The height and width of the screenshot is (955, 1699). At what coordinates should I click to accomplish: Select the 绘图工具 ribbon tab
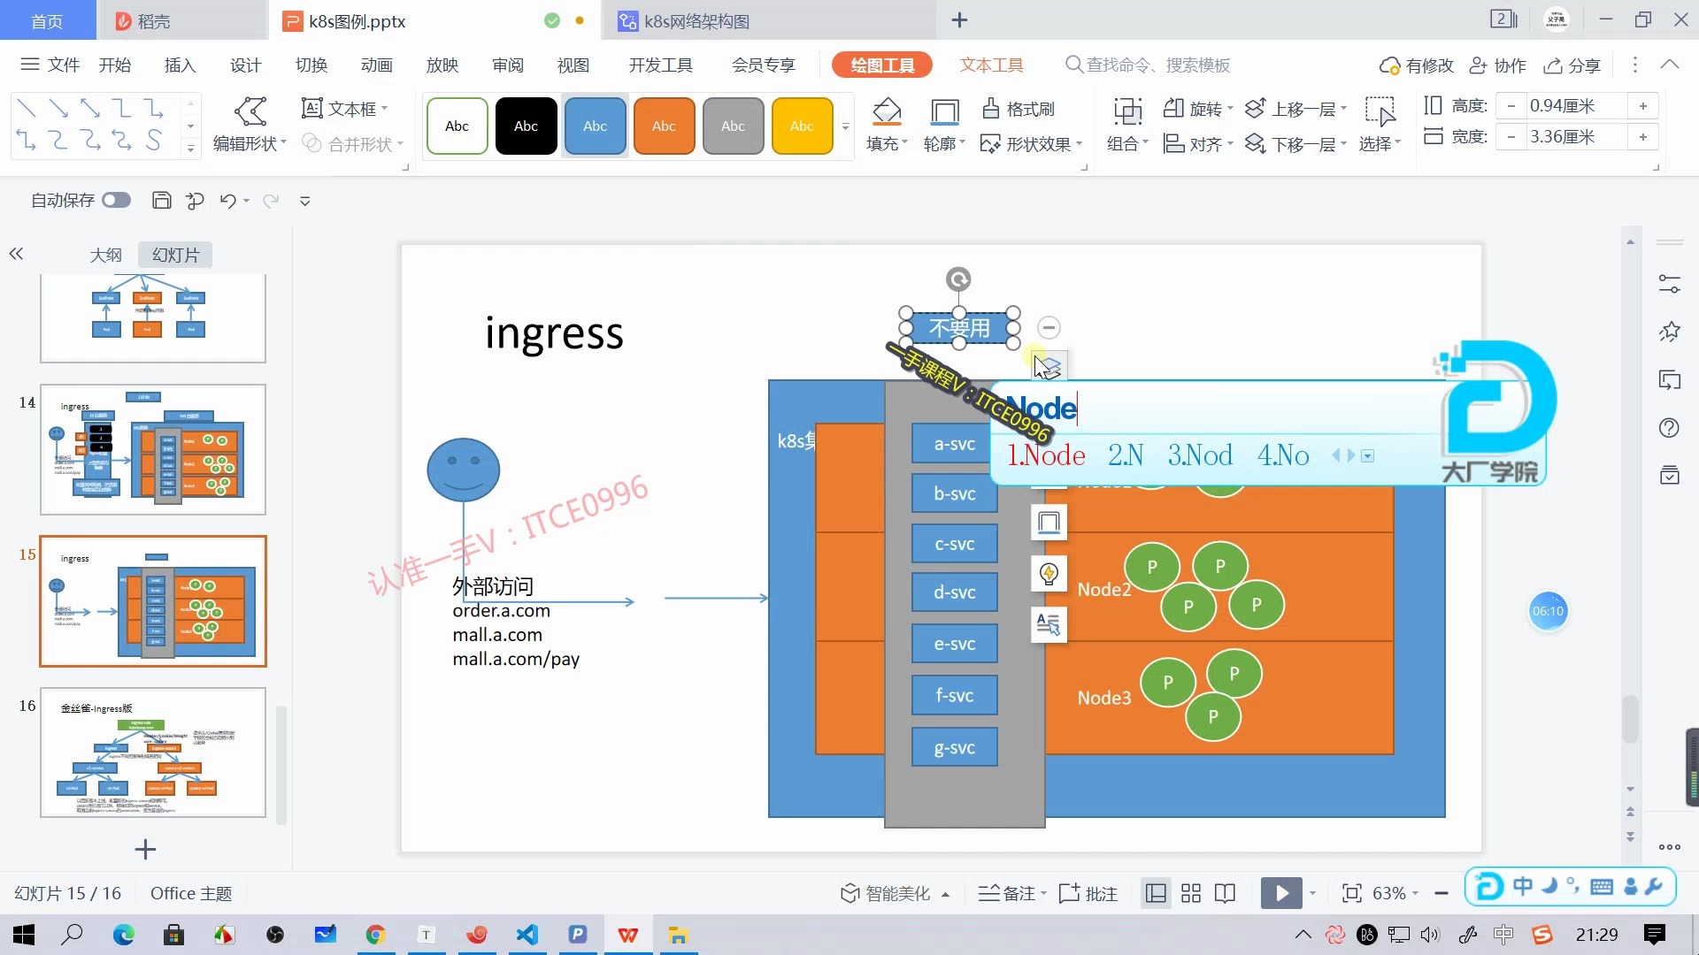click(882, 65)
